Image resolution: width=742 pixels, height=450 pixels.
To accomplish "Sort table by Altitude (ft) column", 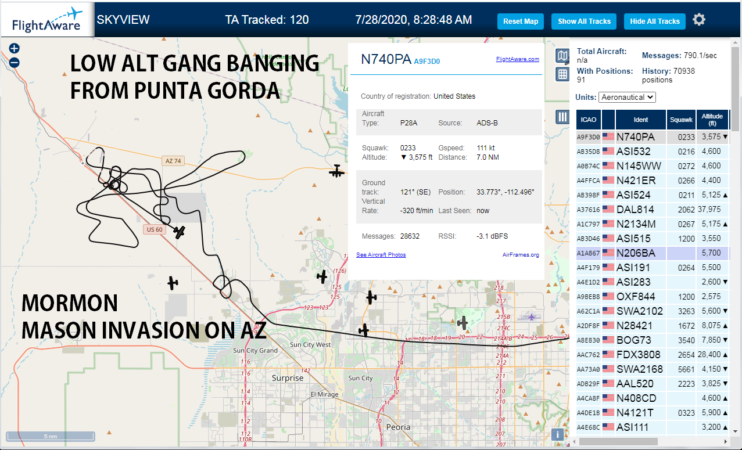I will pos(712,120).
